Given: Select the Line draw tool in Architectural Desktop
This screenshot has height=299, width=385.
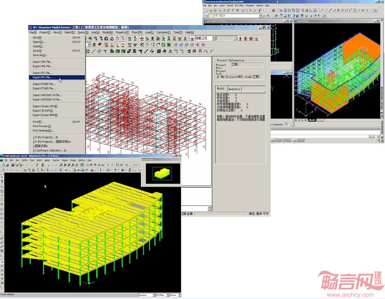Looking at the screenshot, I should tap(322, 11).
